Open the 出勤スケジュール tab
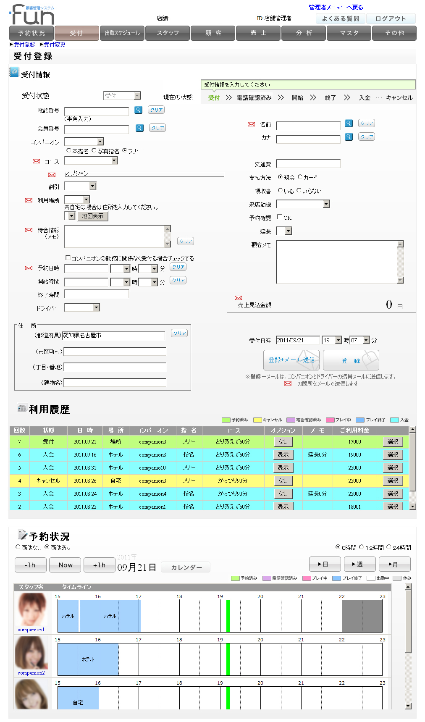 pyautogui.click(x=122, y=33)
